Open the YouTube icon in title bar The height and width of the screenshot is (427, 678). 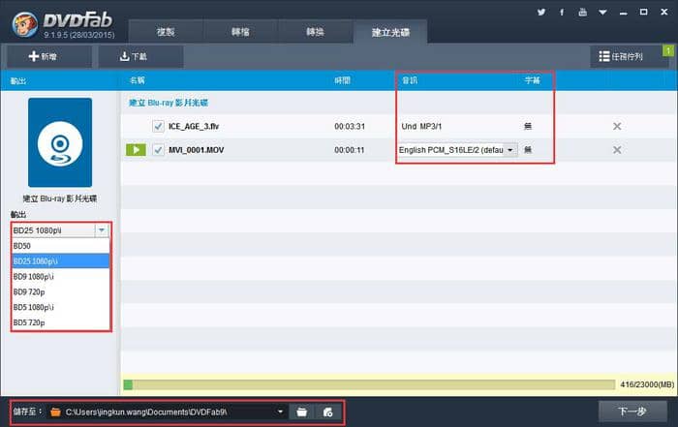pos(582,12)
